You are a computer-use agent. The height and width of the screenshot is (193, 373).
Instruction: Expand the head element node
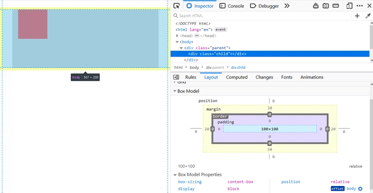click(178, 36)
